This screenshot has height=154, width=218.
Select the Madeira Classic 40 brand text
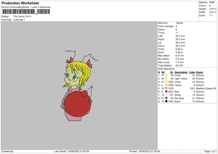click(x=206, y=88)
